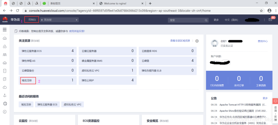This screenshot has height=125, width=278.
Task: Click 域名注册 under 最近访问的服务
Action: (x=26, y=105)
